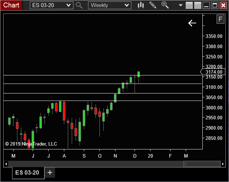Open the Weekly interval dropdown
229x182 pixels.
[x=110, y=5]
